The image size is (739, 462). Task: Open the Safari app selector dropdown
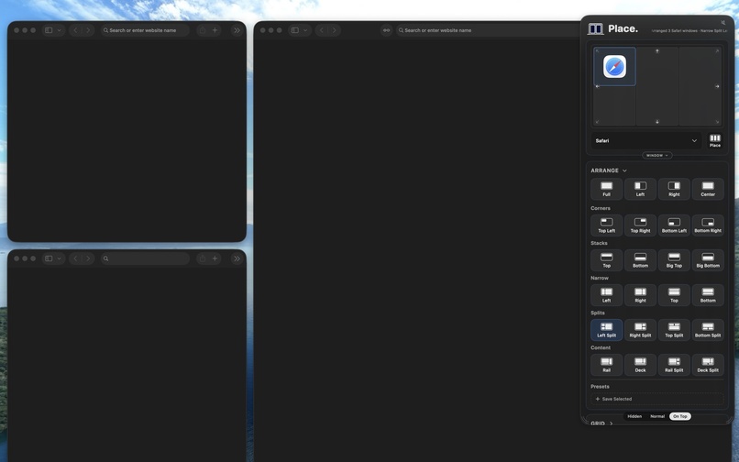coord(646,140)
